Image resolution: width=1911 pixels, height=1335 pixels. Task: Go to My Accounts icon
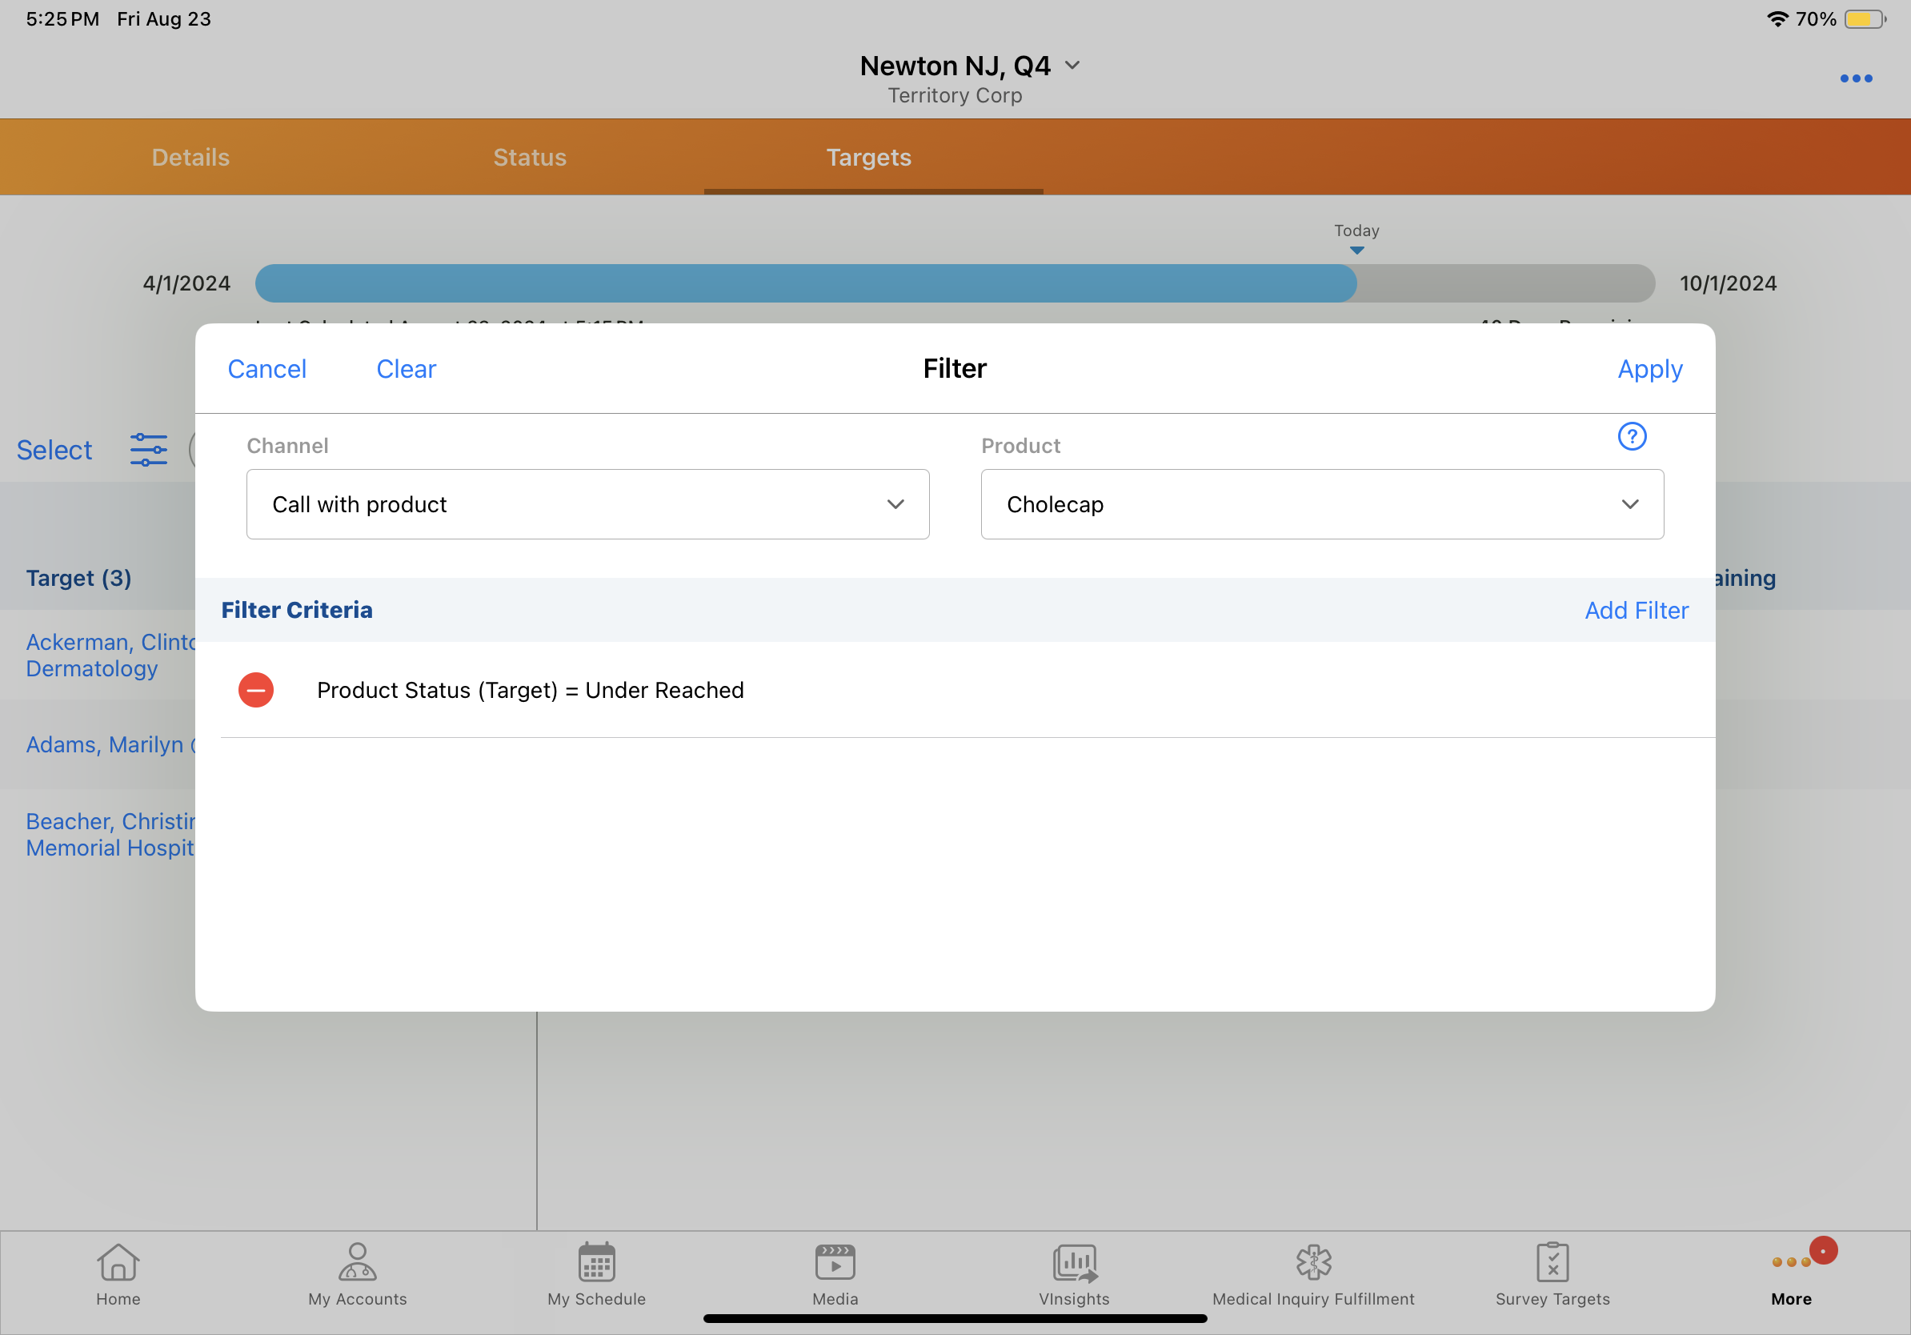tap(357, 1264)
